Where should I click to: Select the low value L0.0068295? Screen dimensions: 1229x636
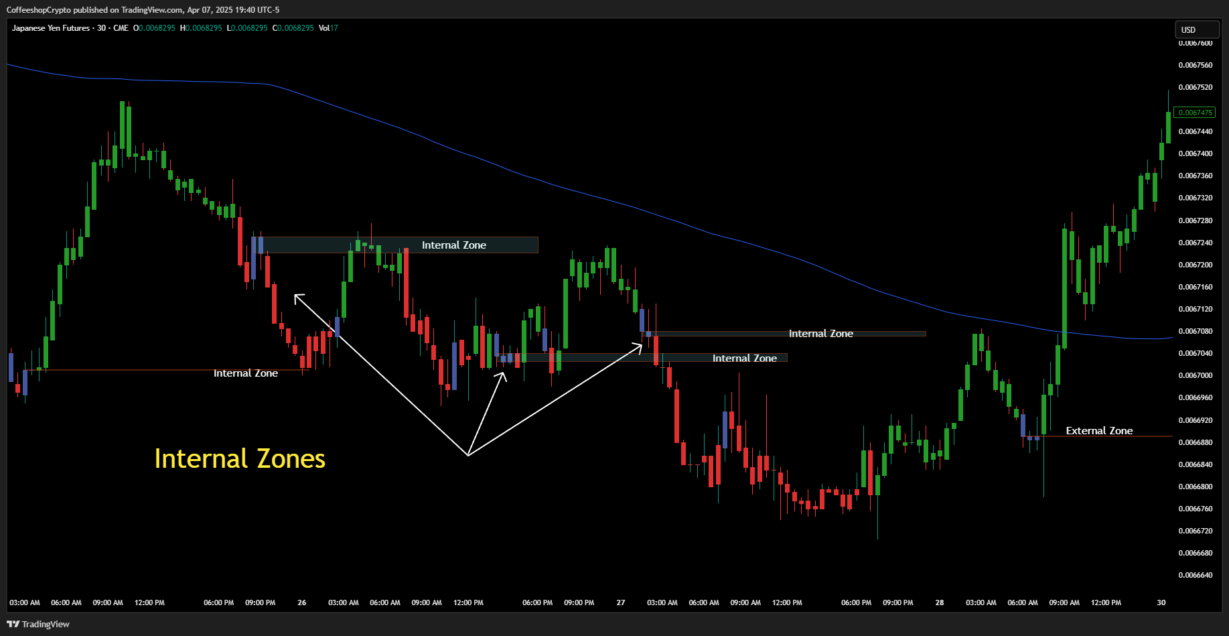click(x=247, y=28)
